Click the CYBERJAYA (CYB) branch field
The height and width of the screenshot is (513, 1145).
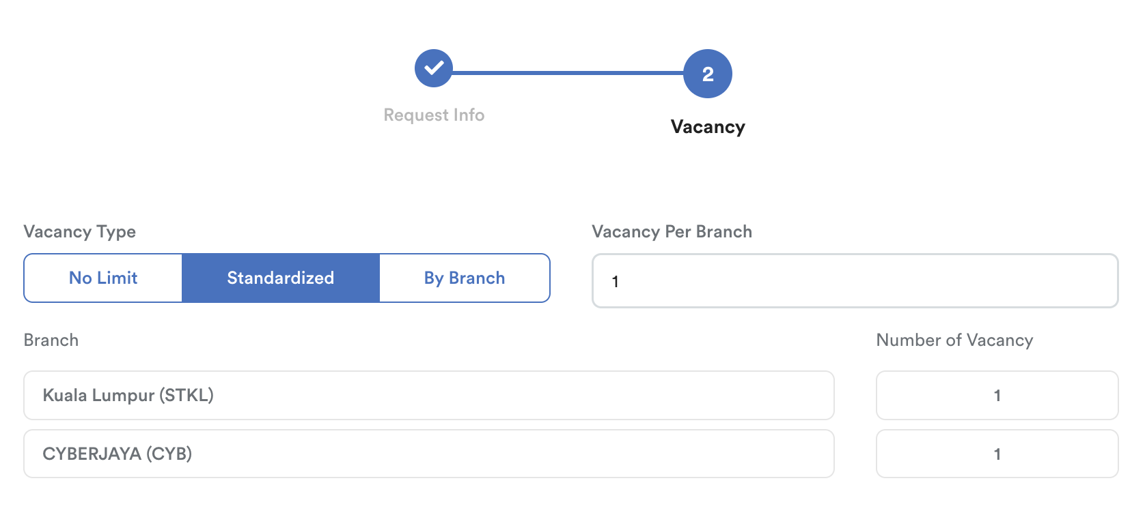point(429,454)
